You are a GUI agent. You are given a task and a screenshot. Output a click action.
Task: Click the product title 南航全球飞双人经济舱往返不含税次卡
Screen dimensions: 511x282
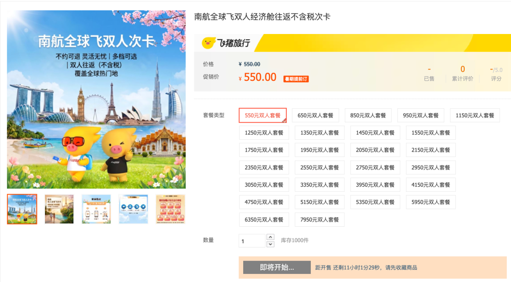click(262, 17)
